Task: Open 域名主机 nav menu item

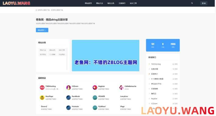Action: 111,3
